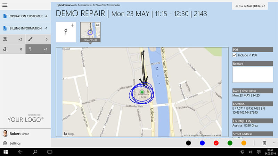Open Windows taskbar search
This screenshot has width=278, height=156.
click(x=35, y=152)
